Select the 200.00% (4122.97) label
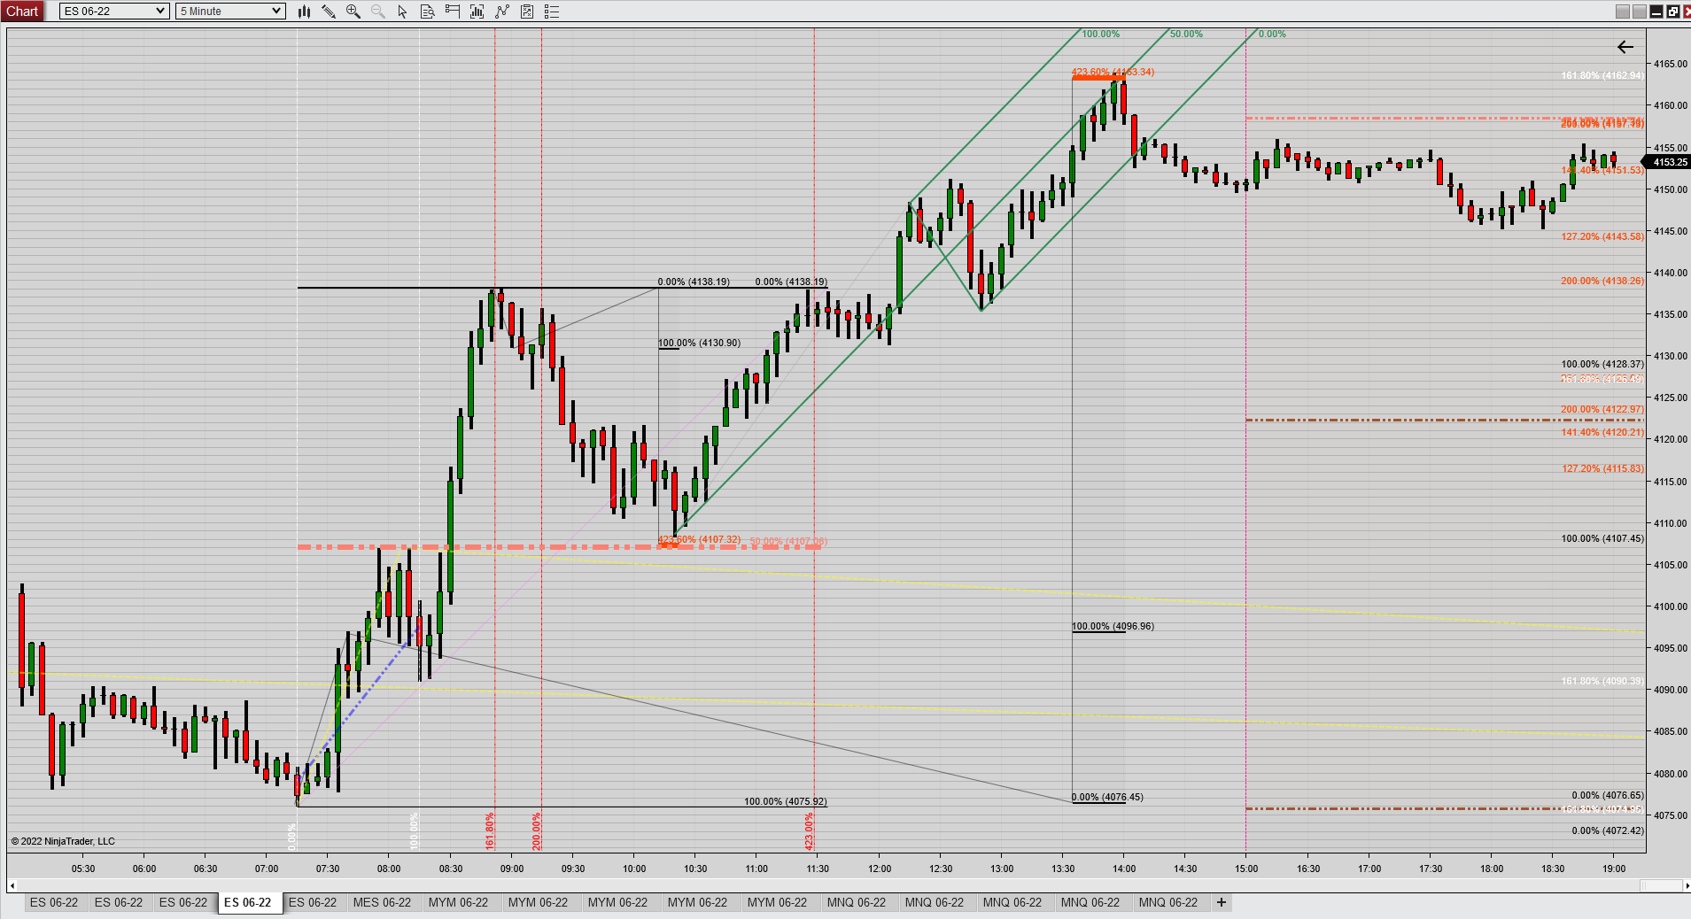Viewport: 1691px width, 919px height. (x=1602, y=409)
